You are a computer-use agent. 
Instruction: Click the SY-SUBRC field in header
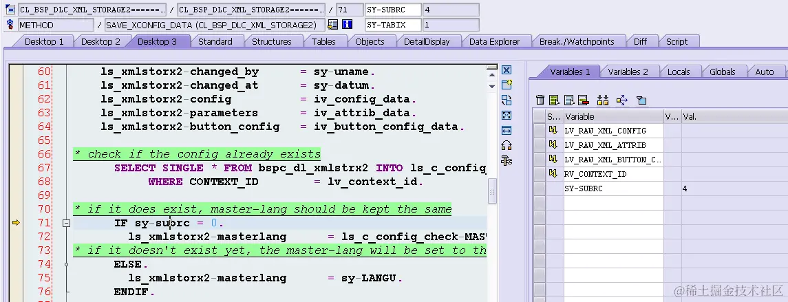pyautogui.click(x=393, y=10)
